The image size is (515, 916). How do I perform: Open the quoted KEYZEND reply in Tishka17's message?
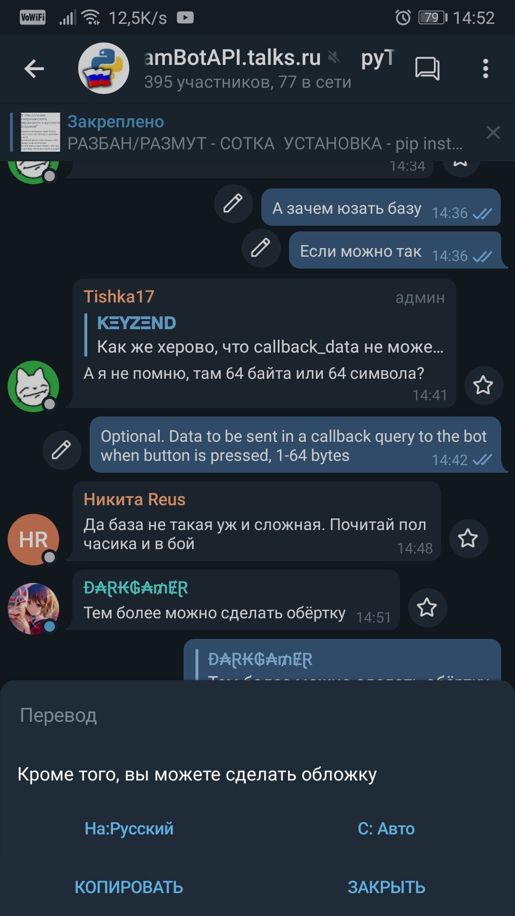pyautogui.click(x=264, y=335)
